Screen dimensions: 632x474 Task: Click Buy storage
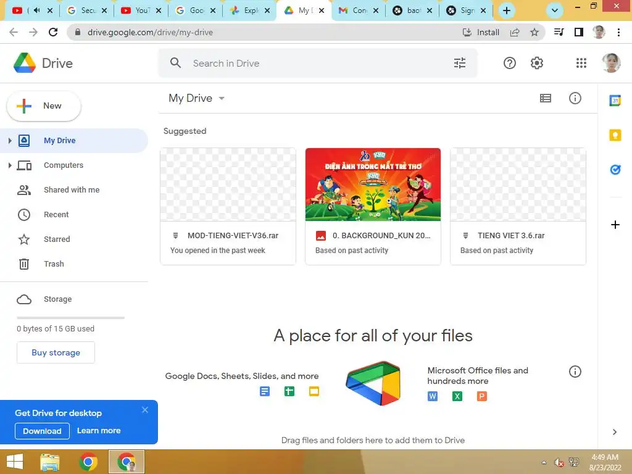[56, 352]
